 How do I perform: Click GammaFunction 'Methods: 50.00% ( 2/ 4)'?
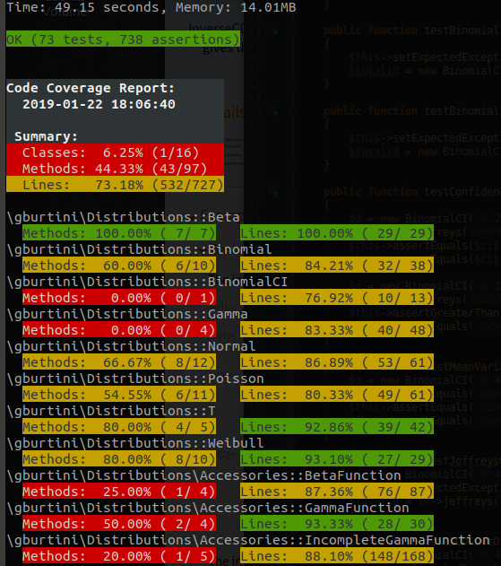(119, 524)
